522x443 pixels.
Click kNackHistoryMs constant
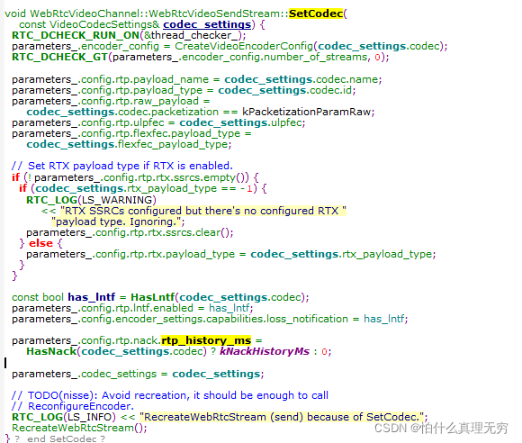[265, 352]
